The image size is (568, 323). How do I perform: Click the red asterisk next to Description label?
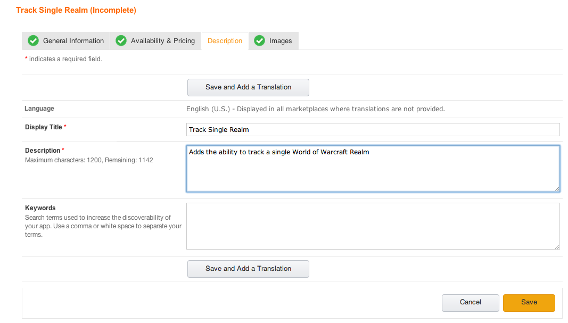(x=62, y=148)
